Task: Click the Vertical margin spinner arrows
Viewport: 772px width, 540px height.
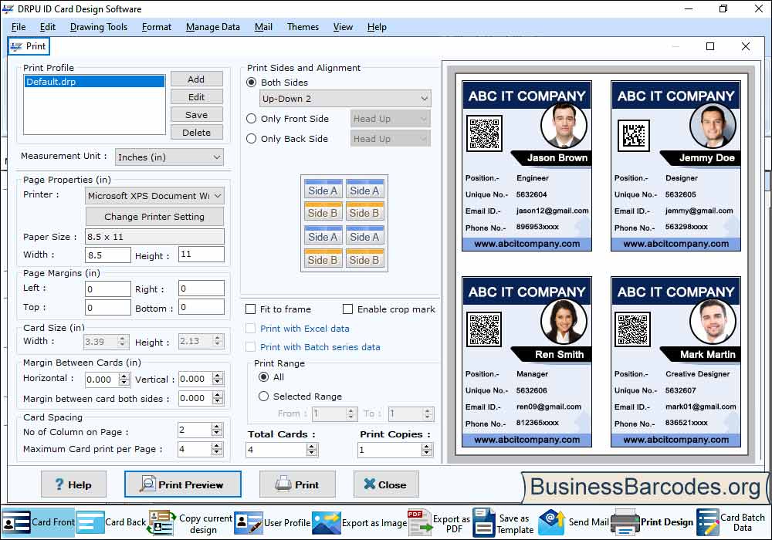Action: click(218, 379)
